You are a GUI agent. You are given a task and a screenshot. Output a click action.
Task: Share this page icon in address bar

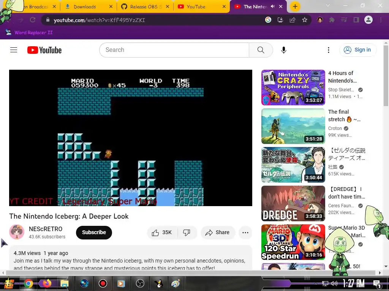[292, 20]
